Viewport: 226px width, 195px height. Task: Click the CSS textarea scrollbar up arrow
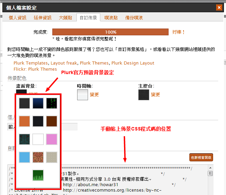pyautogui.click(x=210, y=168)
